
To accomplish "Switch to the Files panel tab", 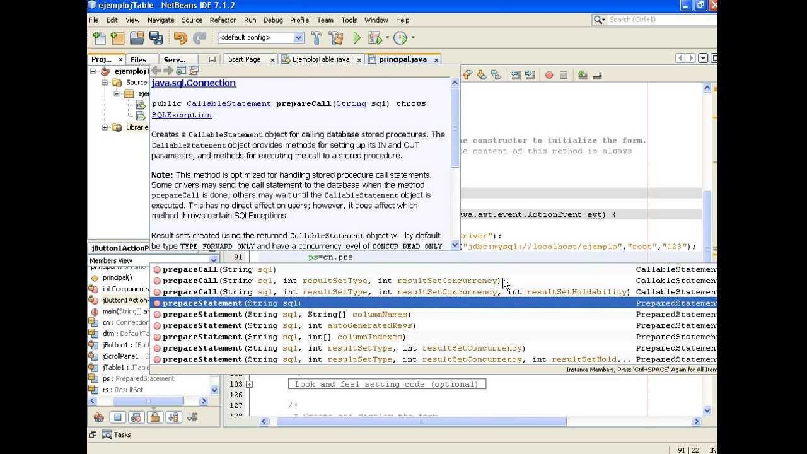I will click(139, 60).
